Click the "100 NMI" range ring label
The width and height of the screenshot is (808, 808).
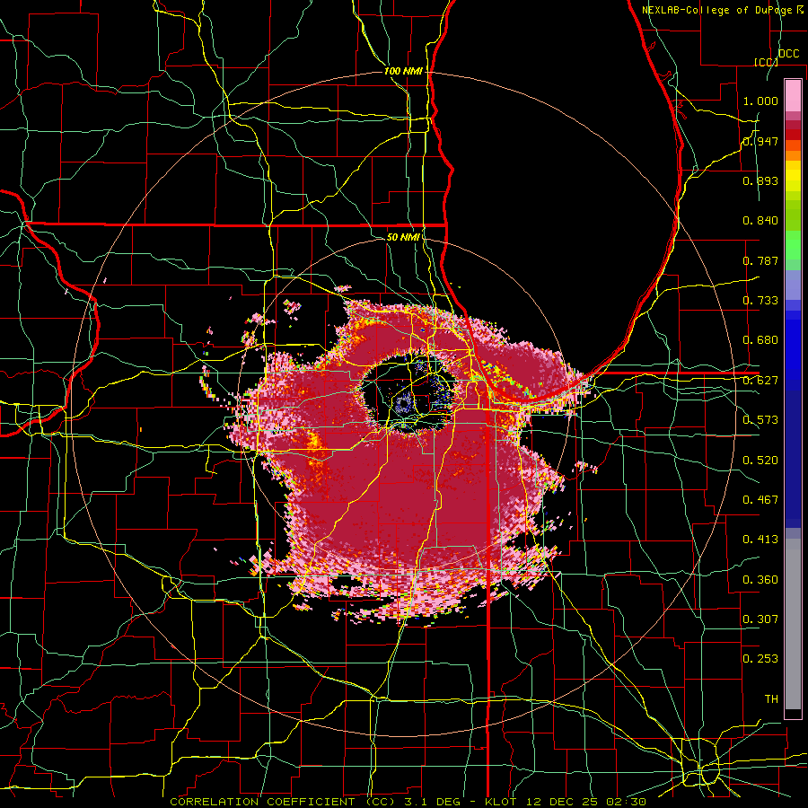click(x=403, y=71)
